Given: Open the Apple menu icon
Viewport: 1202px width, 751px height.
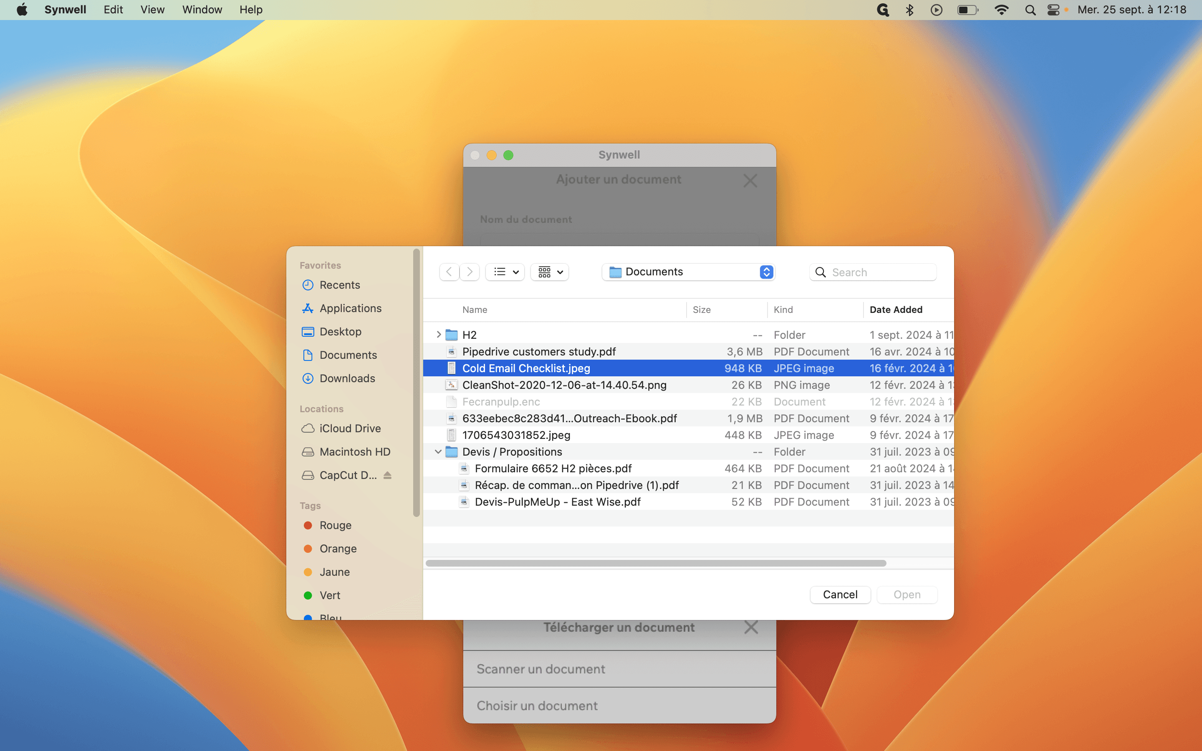Looking at the screenshot, I should click(22, 10).
